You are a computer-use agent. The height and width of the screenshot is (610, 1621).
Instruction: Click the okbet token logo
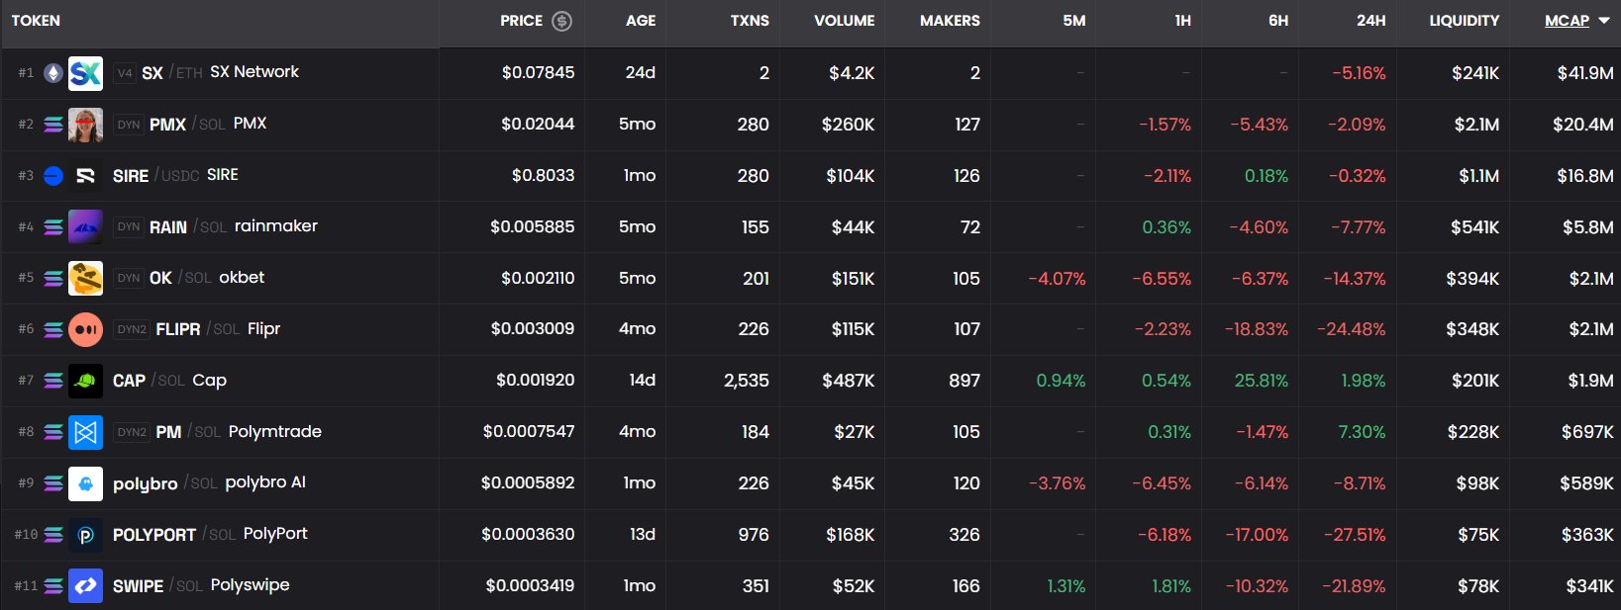pyautogui.click(x=85, y=279)
